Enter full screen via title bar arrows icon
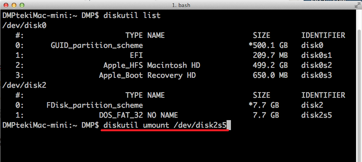The image size is (362, 162). pos(357,6)
